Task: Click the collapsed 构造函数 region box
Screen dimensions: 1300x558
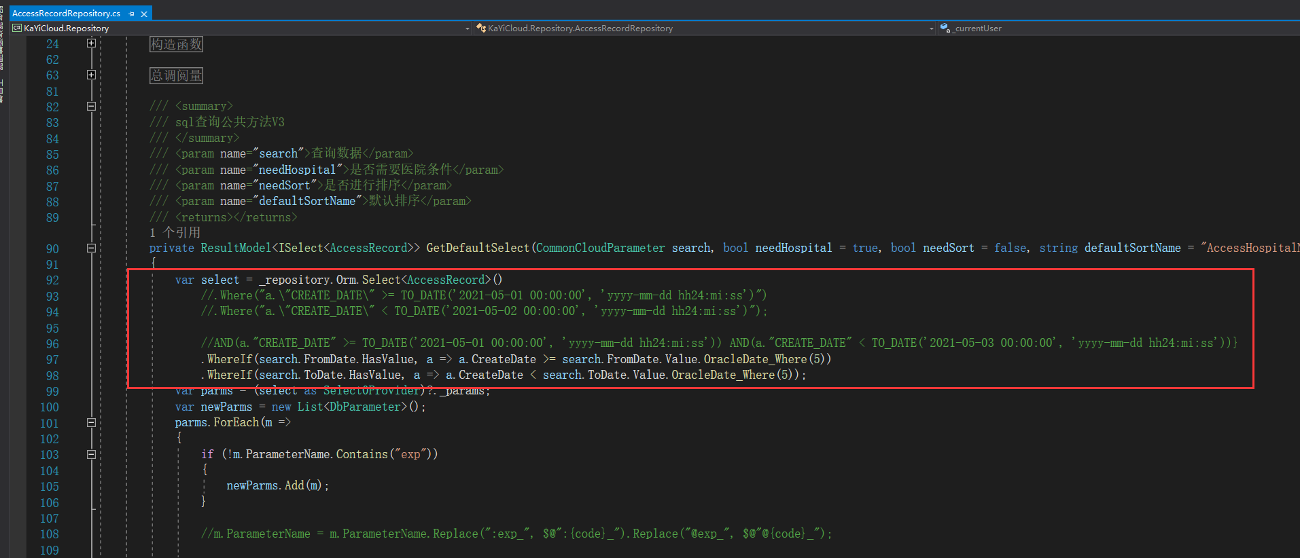Action: pos(176,44)
